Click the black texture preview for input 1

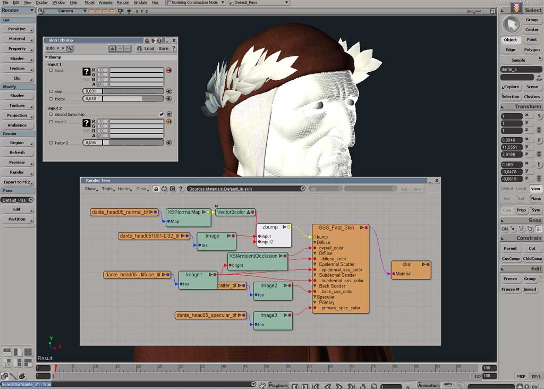coord(86,72)
